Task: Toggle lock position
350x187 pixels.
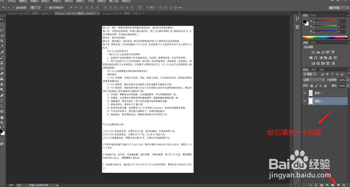Action: tap(321, 86)
